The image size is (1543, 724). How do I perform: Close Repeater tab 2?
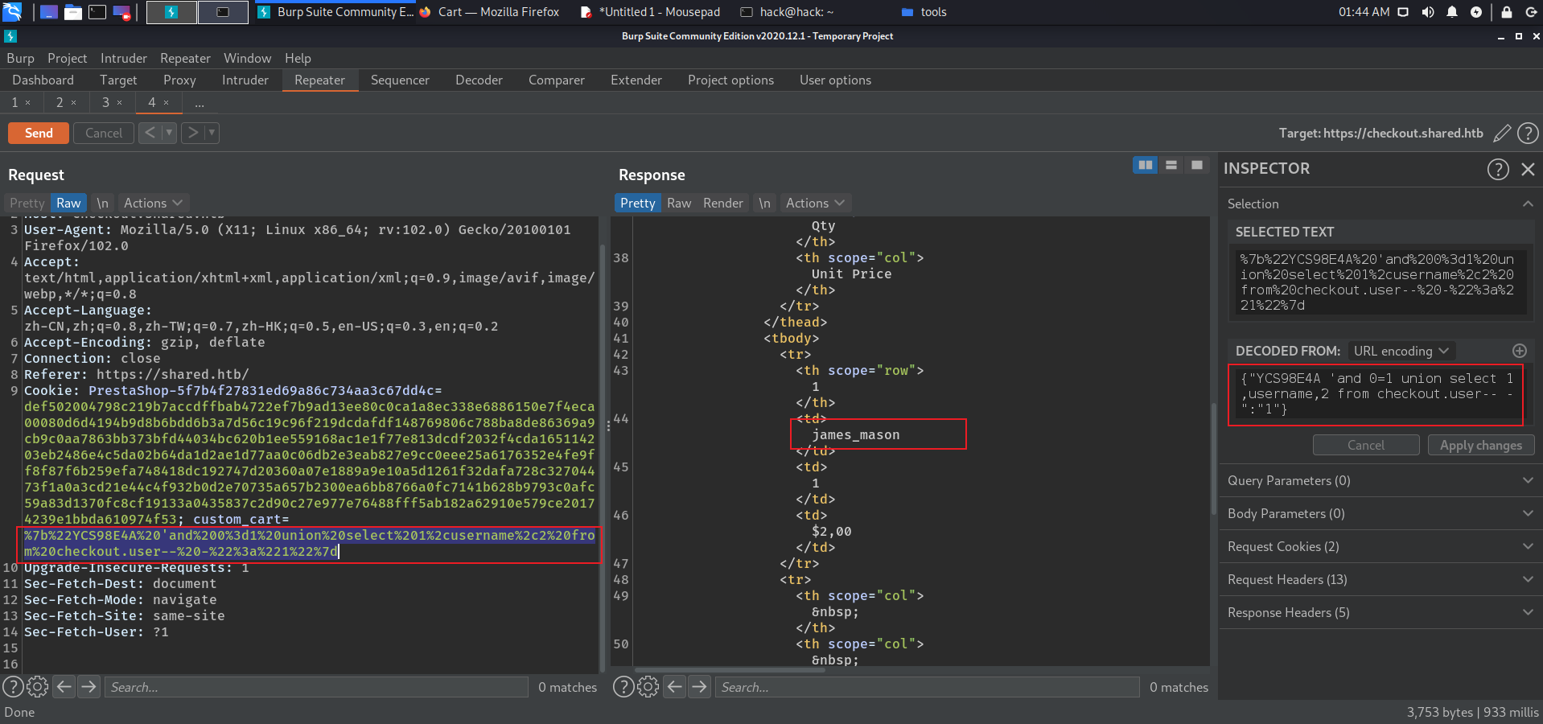pyautogui.click(x=73, y=103)
